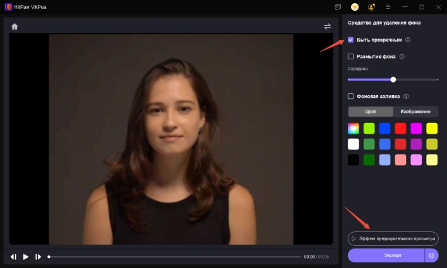Enable the Размытие фона checkbox
This screenshot has height=268, width=447.
tap(351, 57)
